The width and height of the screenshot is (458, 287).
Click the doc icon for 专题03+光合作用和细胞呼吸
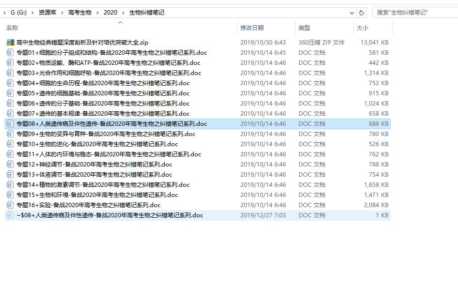pyautogui.click(x=10, y=73)
